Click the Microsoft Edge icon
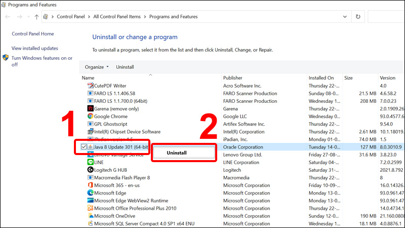The image size is (405, 228). [x=90, y=193]
